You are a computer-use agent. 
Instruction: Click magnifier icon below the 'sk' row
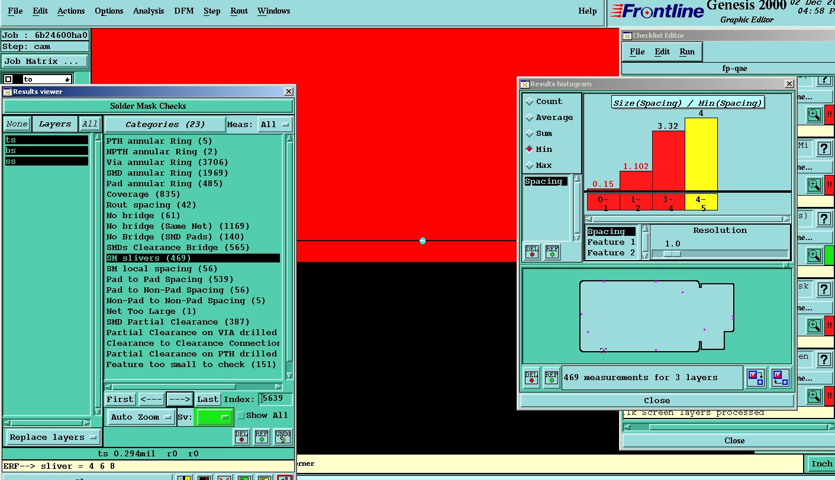tap(814, 326)
